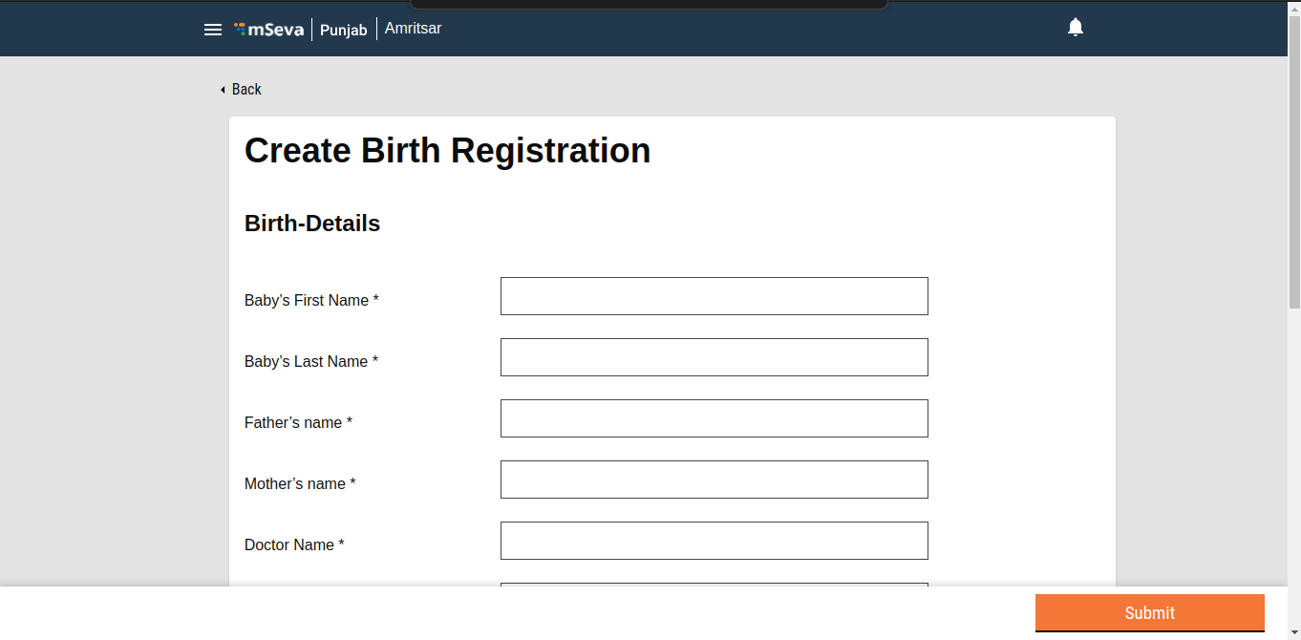Click the Doctor Name input box

[714, 541]
